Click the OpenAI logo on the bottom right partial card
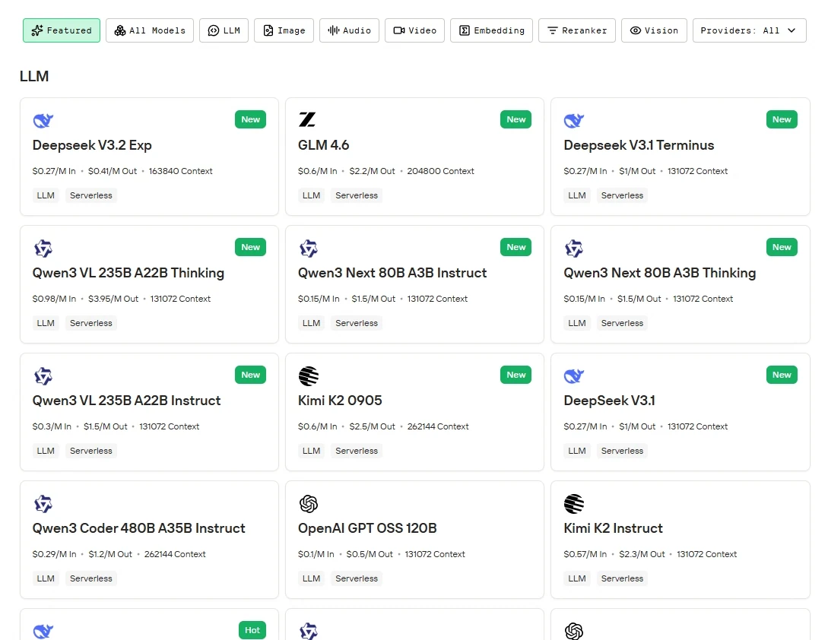 (x=574, y=631)
